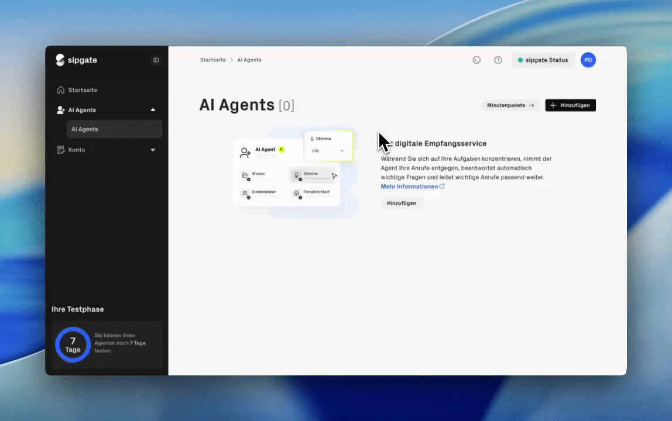Click the trial remaining days text

120,343
